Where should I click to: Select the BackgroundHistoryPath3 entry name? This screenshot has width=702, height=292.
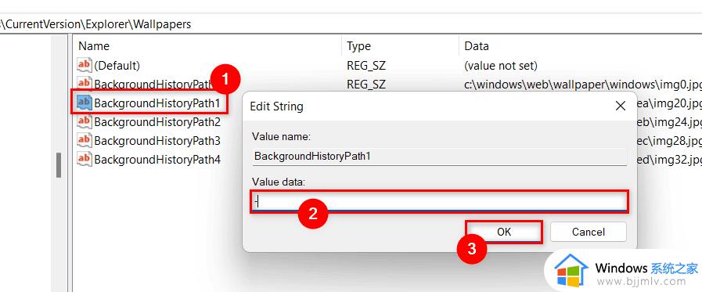[x=157, y=141]
